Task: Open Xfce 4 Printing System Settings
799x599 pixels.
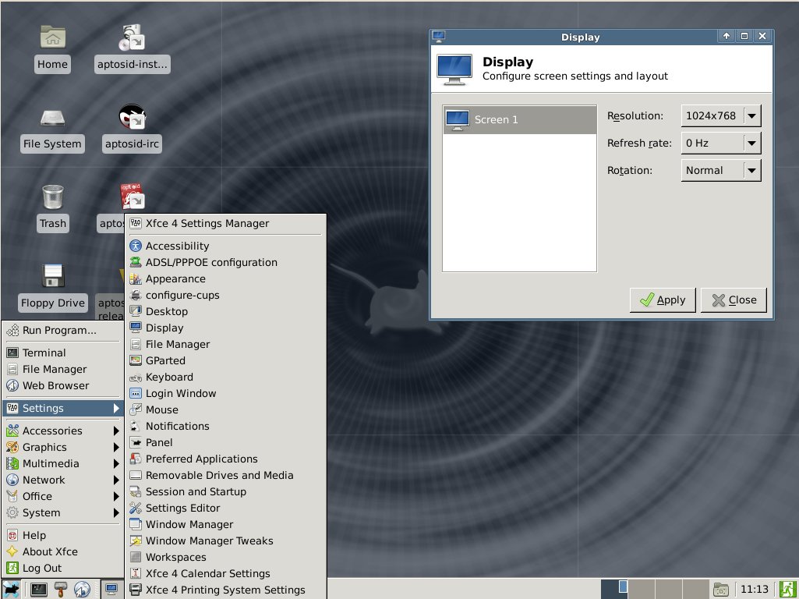Action: coord(225,590)
